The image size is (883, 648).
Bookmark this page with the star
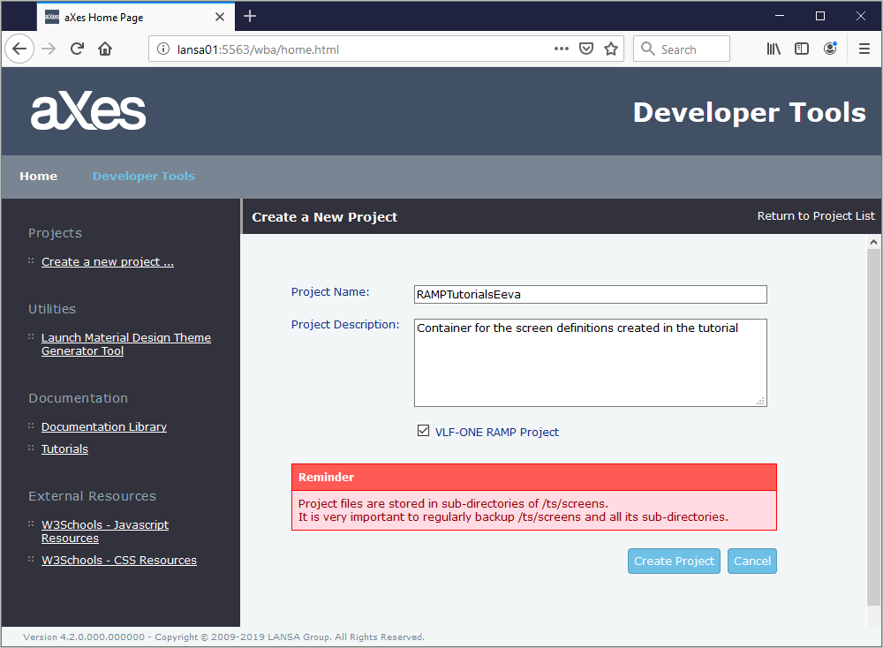click(x=611, y=49)
